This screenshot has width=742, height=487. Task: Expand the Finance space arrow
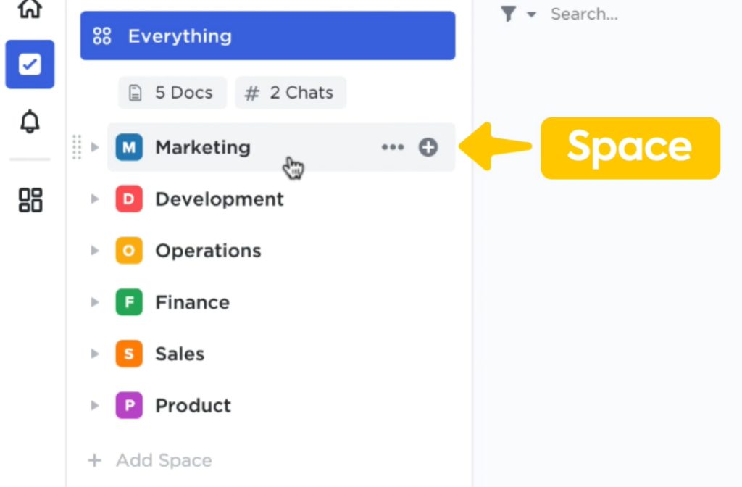click(95, 302)
